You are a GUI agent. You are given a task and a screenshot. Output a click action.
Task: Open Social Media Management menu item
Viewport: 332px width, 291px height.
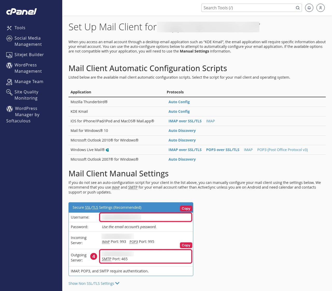(x=28, y=41)
